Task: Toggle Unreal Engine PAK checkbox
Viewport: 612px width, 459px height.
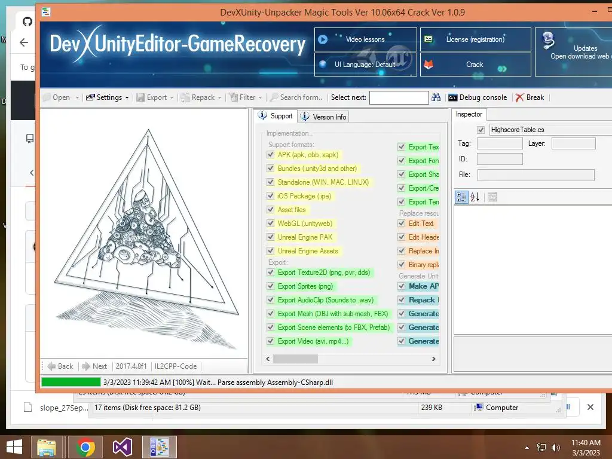Action: click(x=270, y=237)
